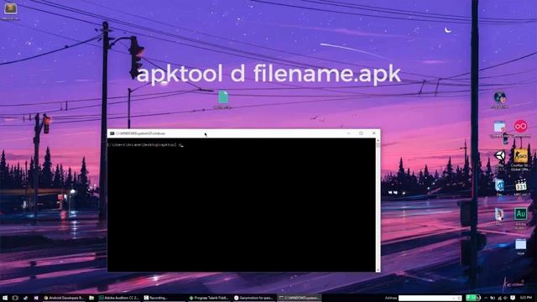Screen dimensions: 537x302
Task: Open the Dev-C++ desktop shortcut
Action: click(x=499, y=186)
